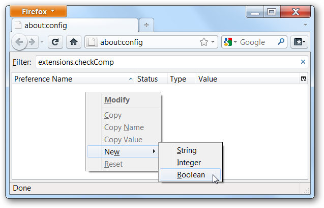Open the orange Firefox menu button
The width and height of the screenshot is (324, 208).
pyautogui.click(x=36, y=11)
